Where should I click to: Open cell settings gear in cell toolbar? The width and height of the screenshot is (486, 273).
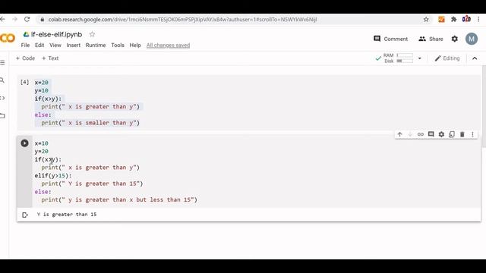click(x=441, y=134)
